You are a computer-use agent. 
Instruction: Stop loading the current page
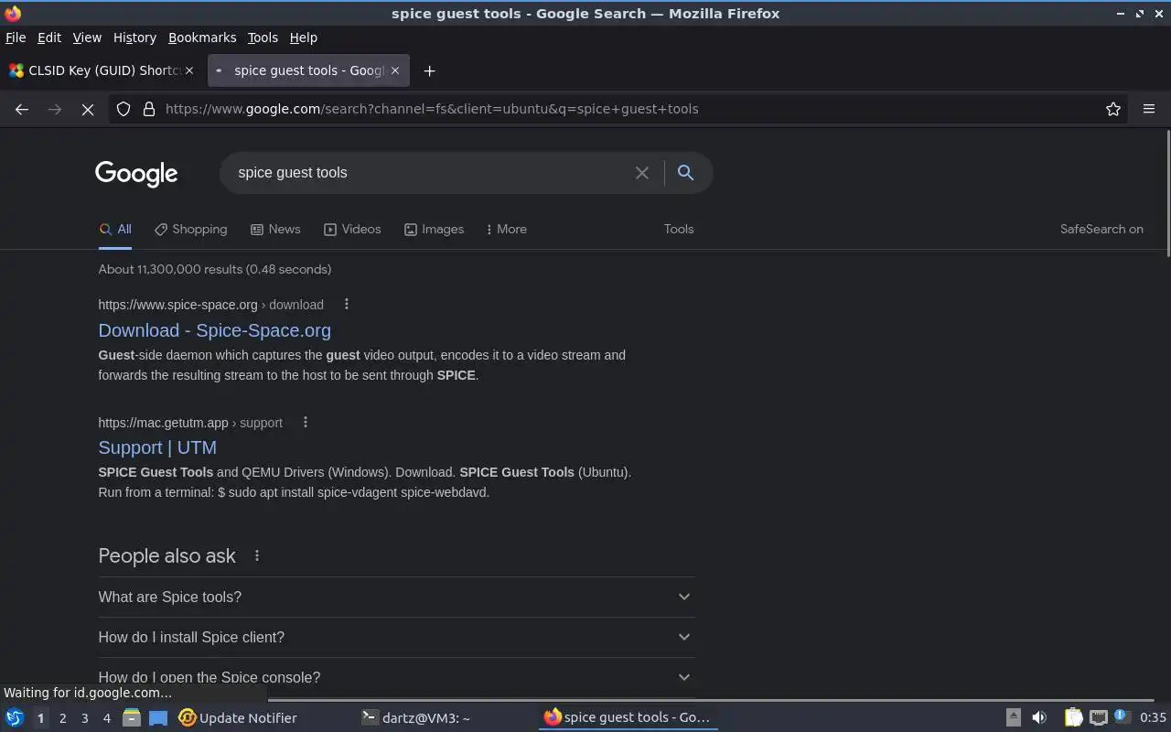click(x=88, y=109)
